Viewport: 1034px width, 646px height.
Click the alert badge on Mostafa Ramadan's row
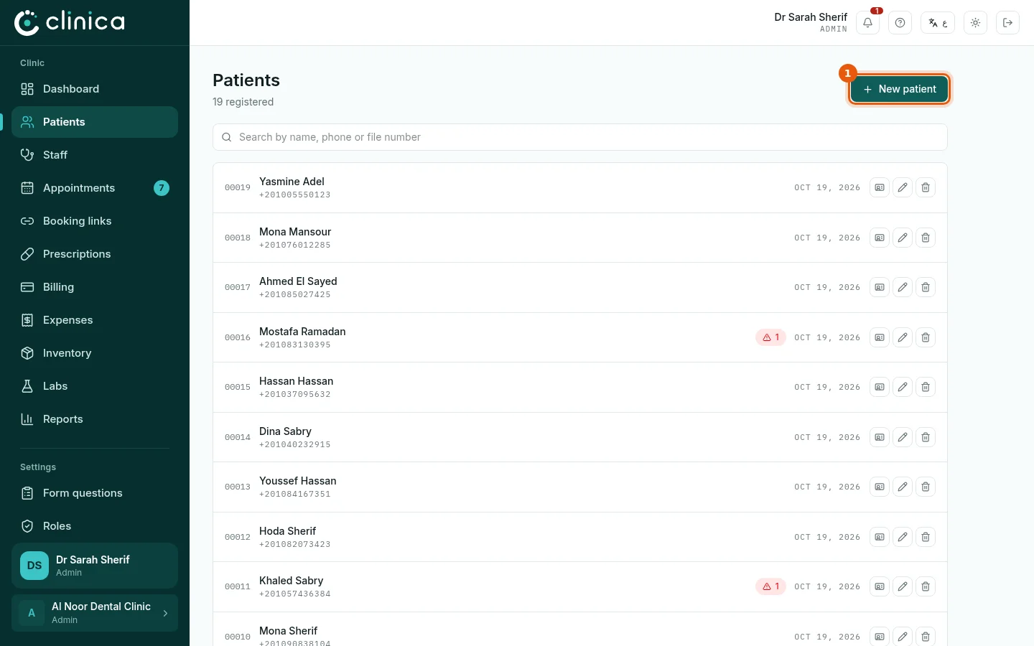771,337
